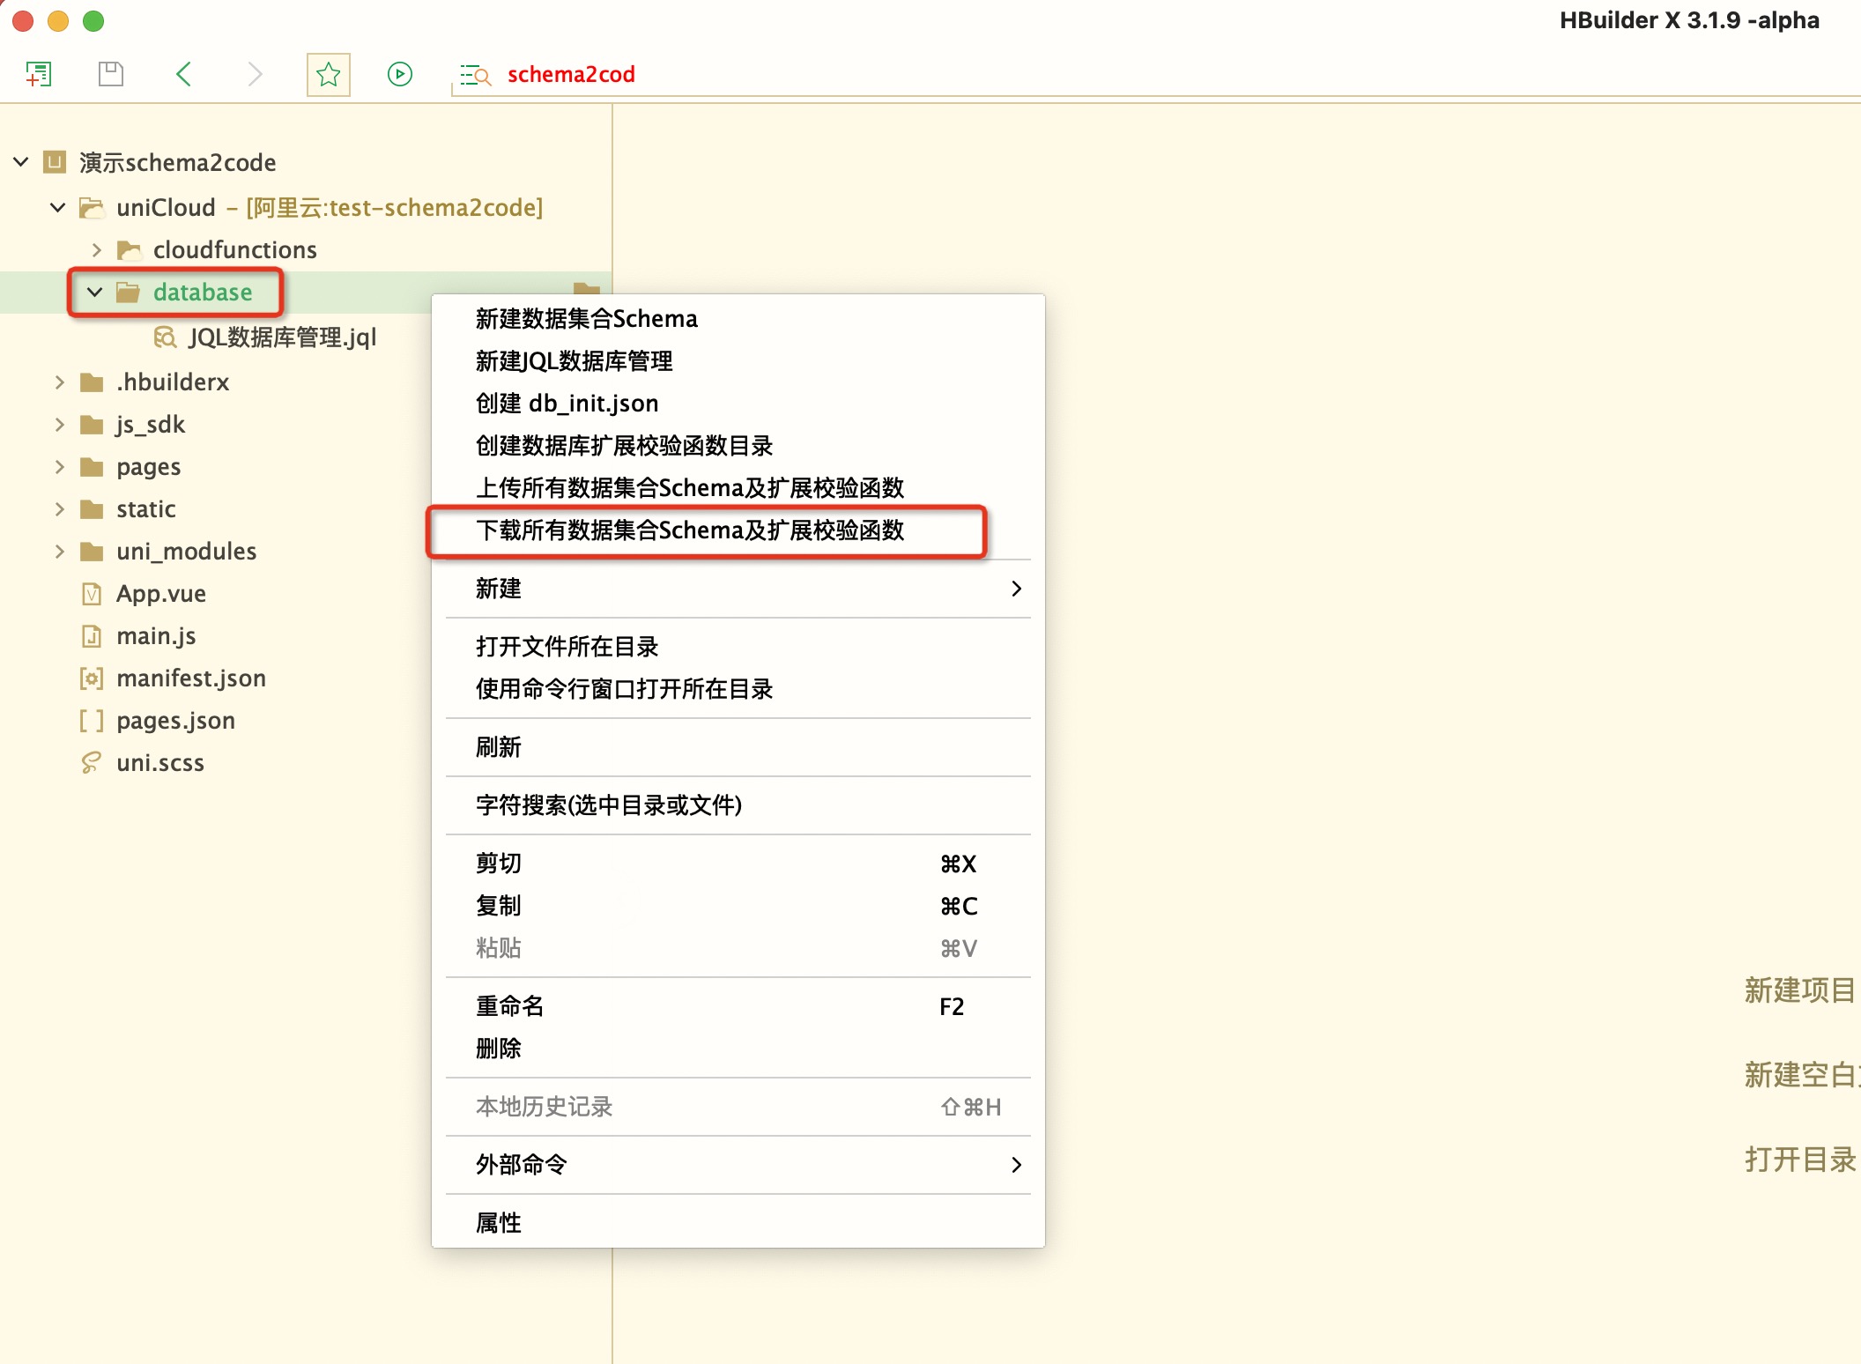Collapse the database folder
This screenshot has width=1861, height=1364.
pyautogui.click(x=95, y=292)
